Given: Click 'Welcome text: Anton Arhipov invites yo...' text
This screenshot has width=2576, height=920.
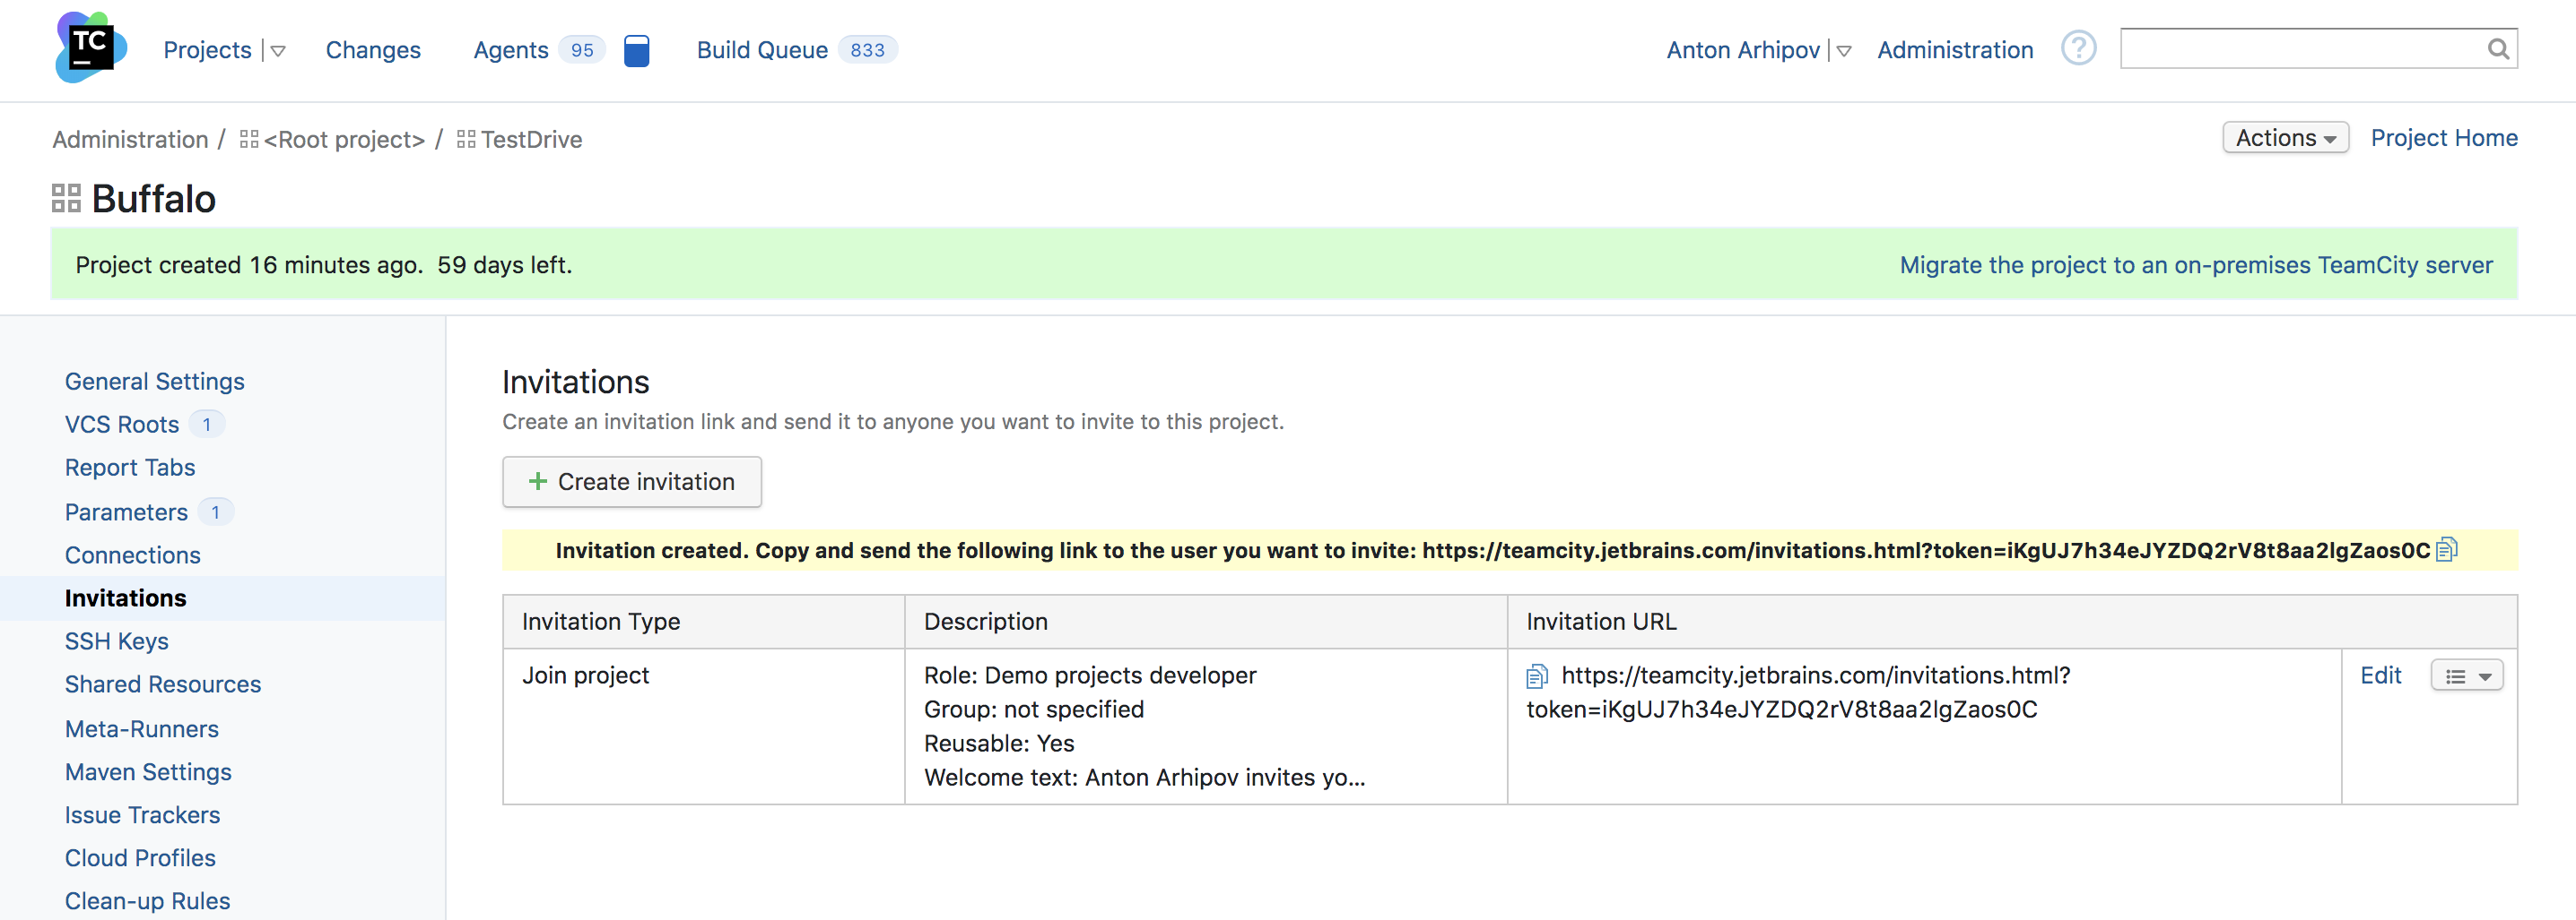Looking at the screenshot, I should click(x=1144, y=778).
